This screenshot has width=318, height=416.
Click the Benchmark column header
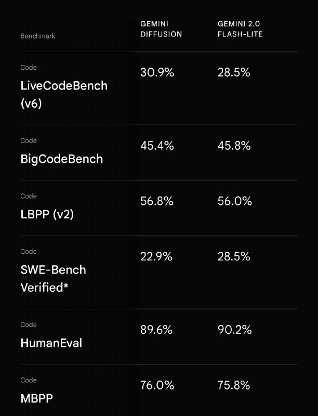pos(38,36)
